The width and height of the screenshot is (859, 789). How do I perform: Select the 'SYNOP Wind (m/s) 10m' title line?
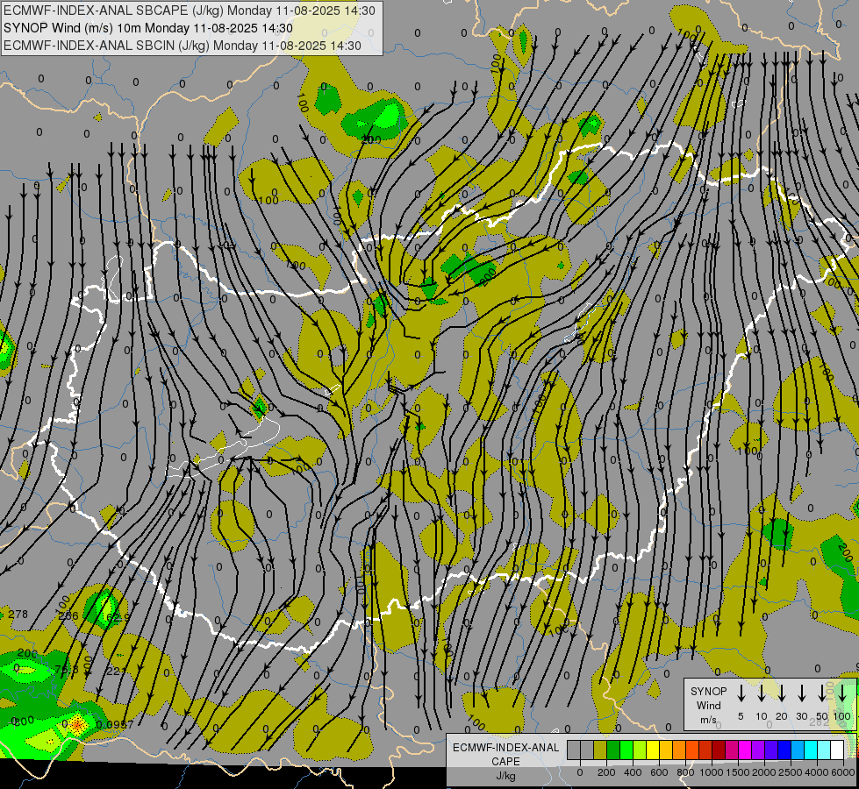click(x=148, y=28)
